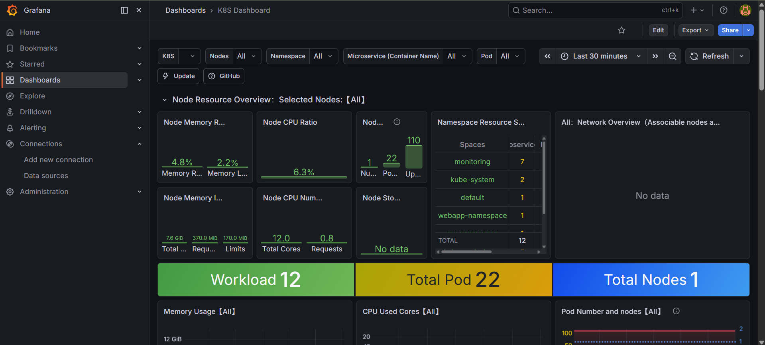Screen dimensions: 765x345
Task: Click the Edit dashboard button
Action: click(x=658, y=30)
